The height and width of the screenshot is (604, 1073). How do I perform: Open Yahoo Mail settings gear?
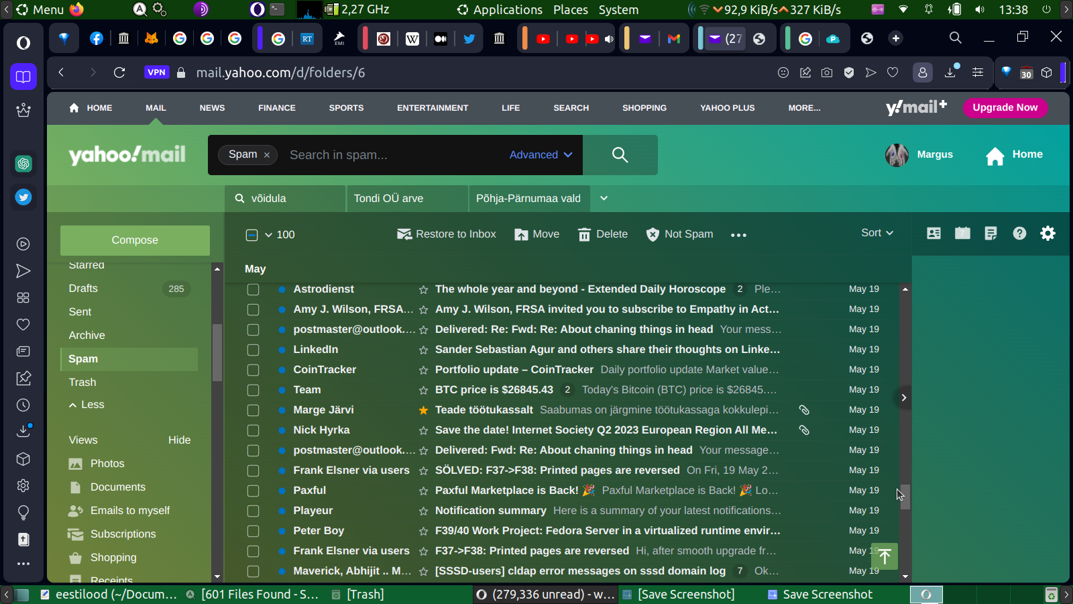[x=1048, y=233]
